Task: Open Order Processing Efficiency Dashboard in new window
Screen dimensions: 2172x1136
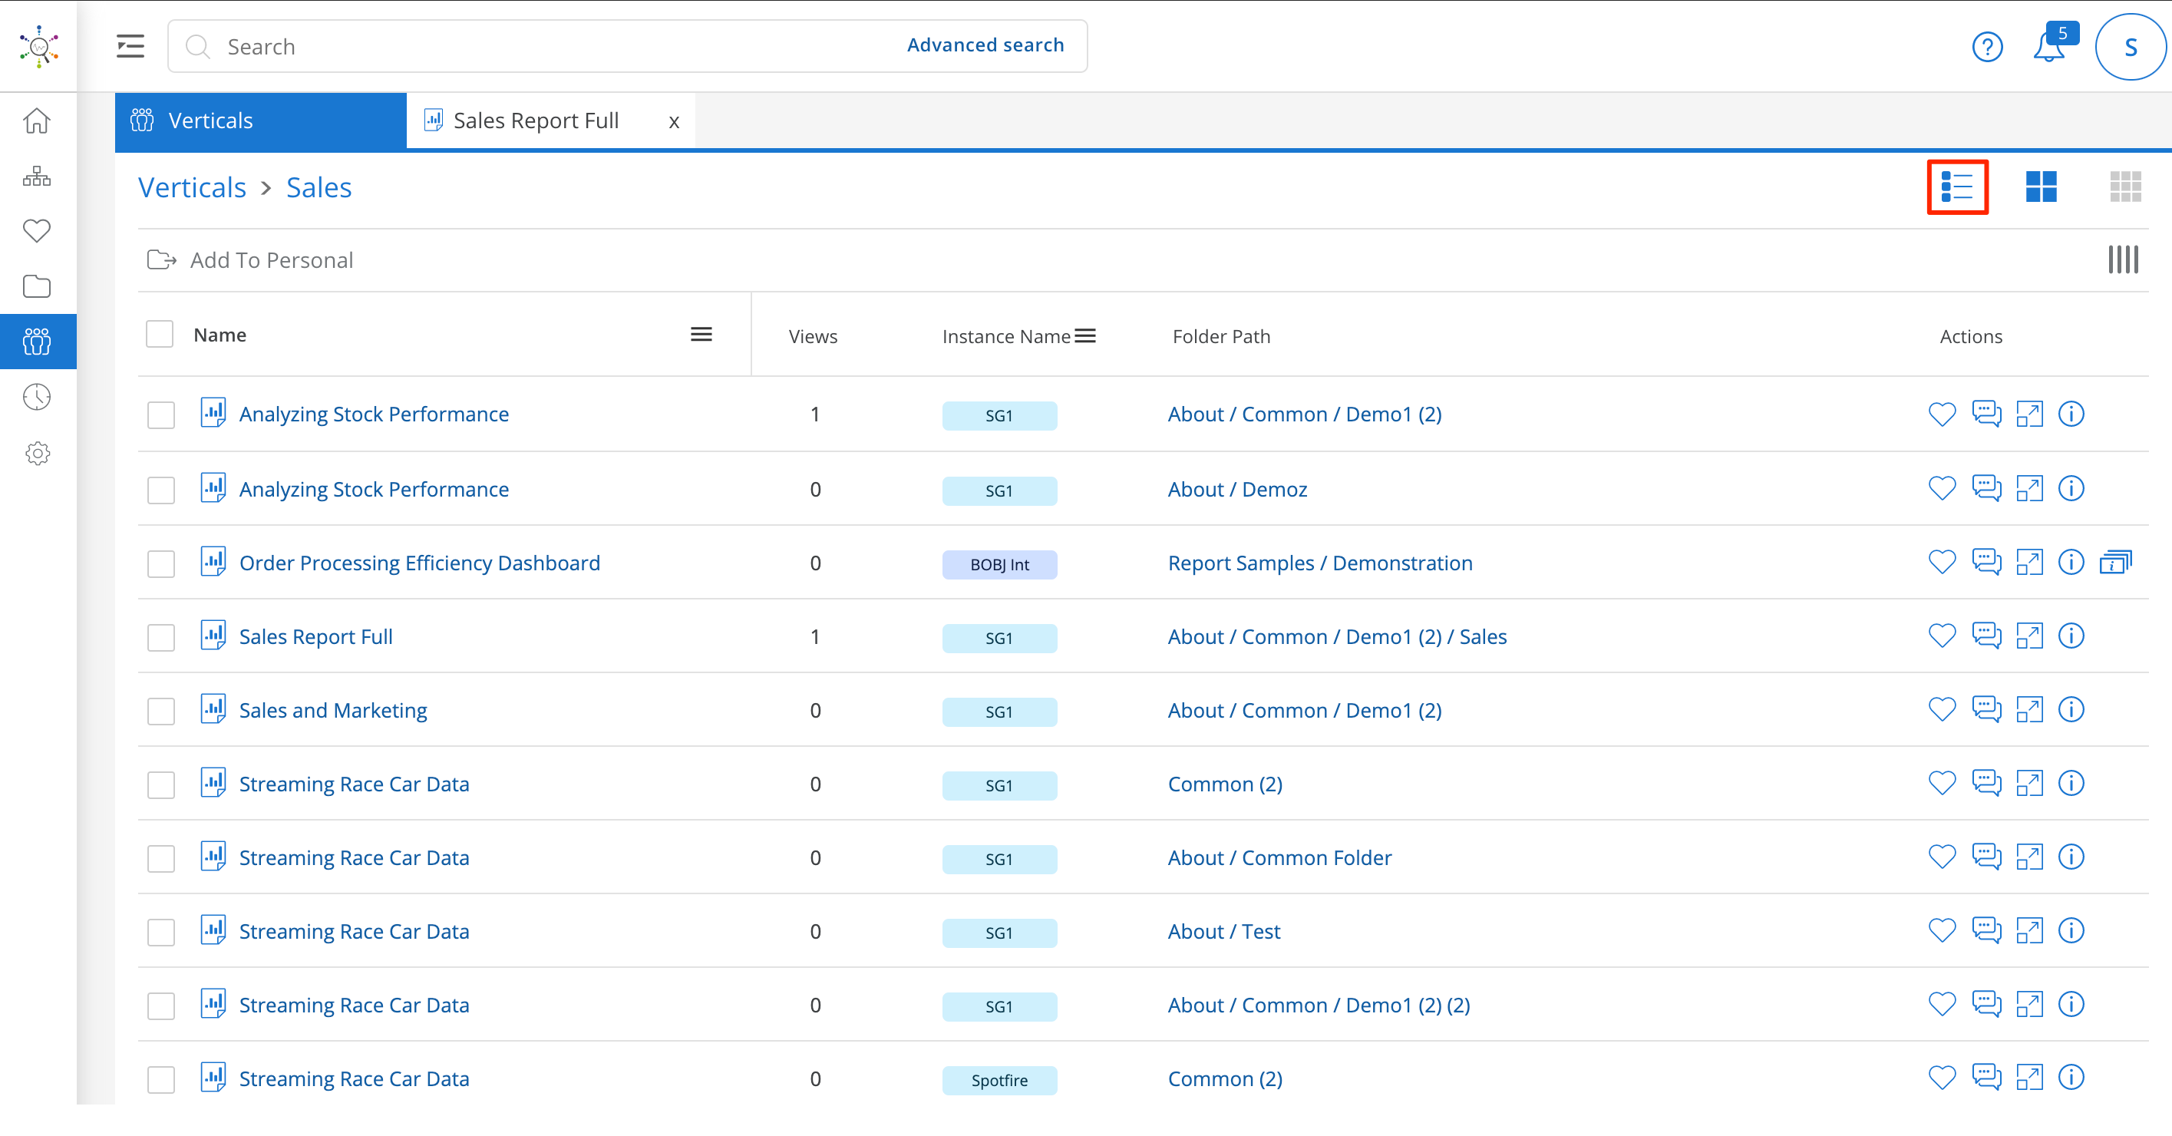Action: [2029, 563]
